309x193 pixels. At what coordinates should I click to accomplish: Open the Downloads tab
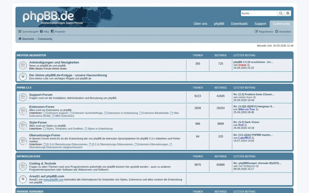coord(239,24)
